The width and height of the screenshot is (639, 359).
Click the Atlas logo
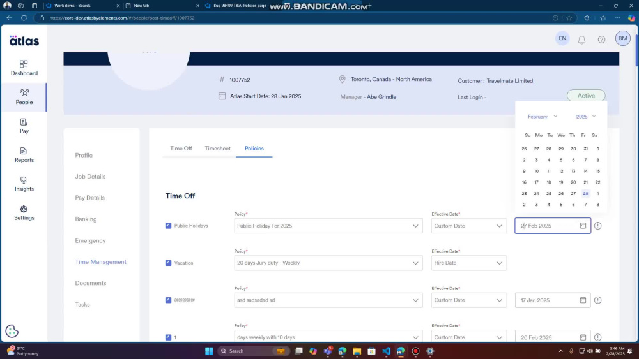click(x=24, y=41)
